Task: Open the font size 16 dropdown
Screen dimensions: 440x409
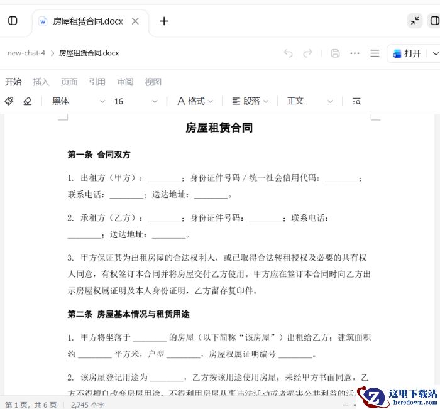Action: 136,101
